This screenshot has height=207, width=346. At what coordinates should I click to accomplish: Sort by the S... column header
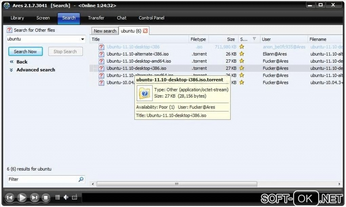(x=249, y=39)
